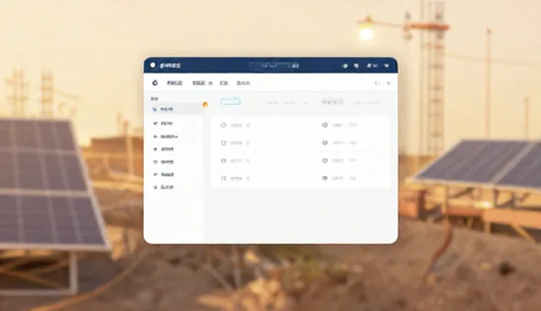Toggle the circle checkbox in first list row

point(223,125)
